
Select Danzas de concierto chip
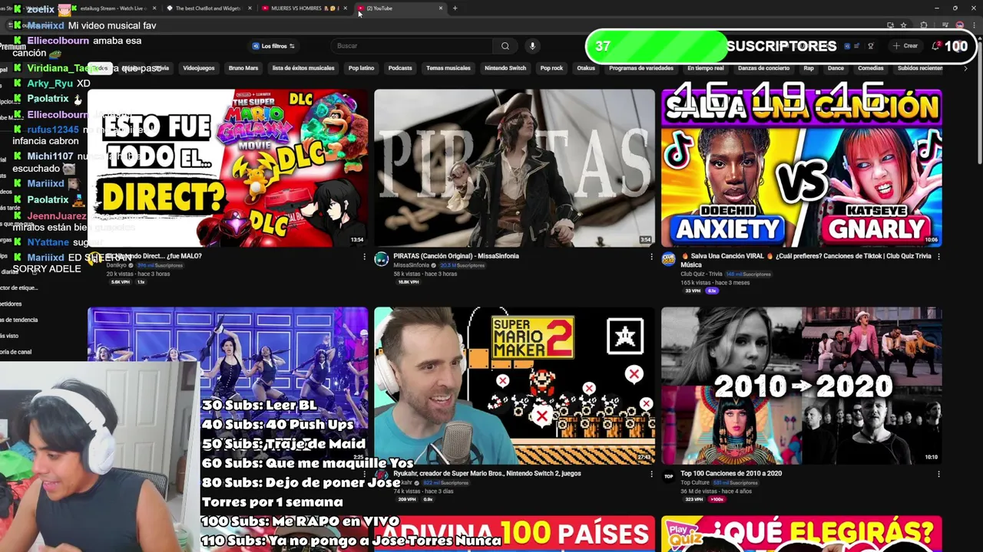(x=763, y=68)
